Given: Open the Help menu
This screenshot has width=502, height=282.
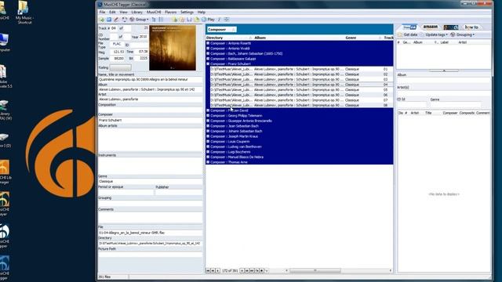Looking at the screenshot, I should pos(201,13).
